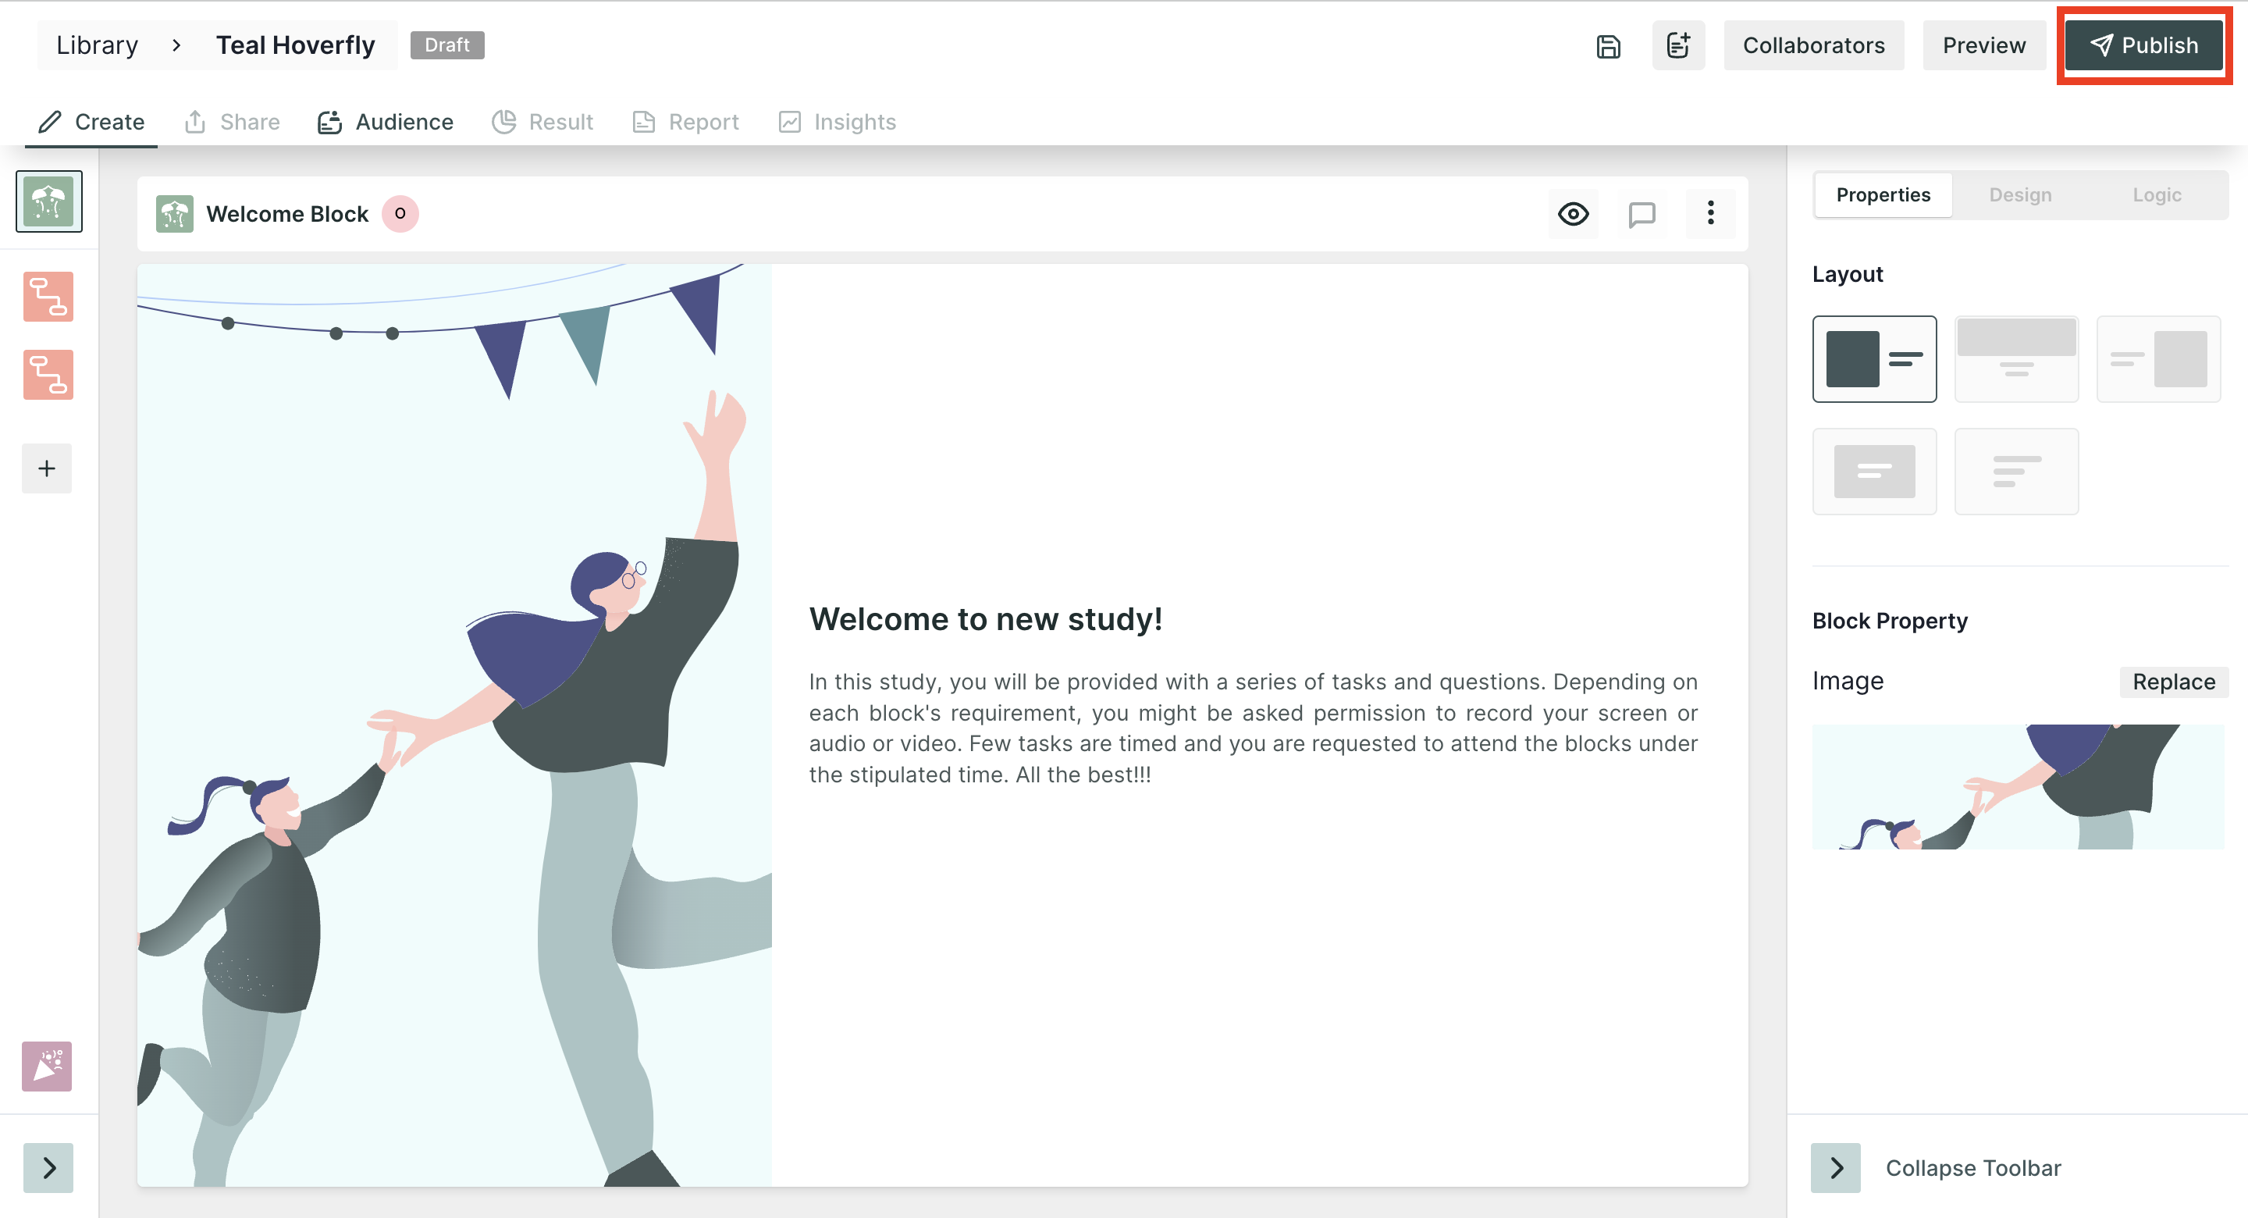Toggle block visibility eye icon
This screenshot has width=2248, height=1218.
(1574, 214)
